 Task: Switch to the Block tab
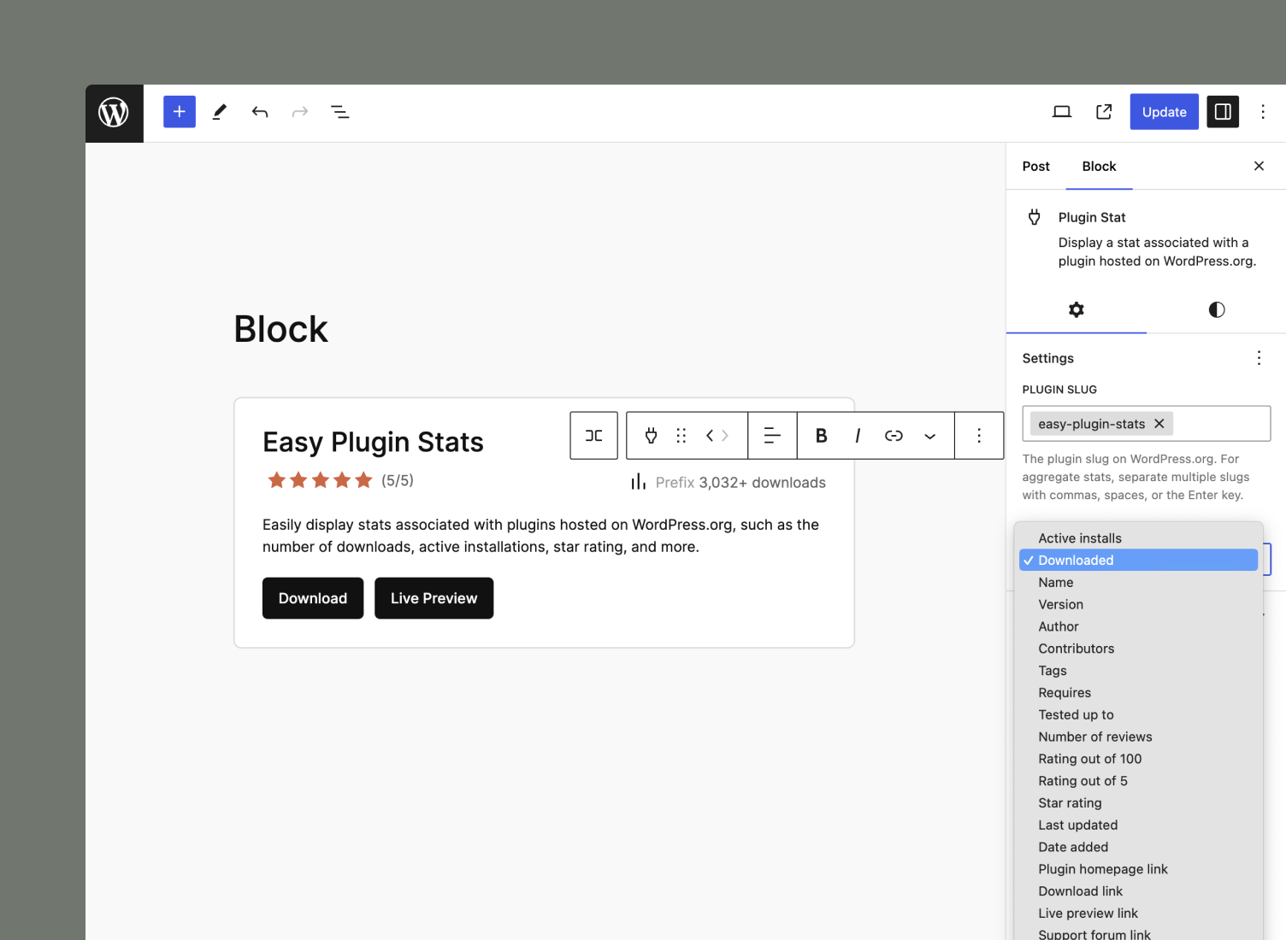(x=1100, y=167)
